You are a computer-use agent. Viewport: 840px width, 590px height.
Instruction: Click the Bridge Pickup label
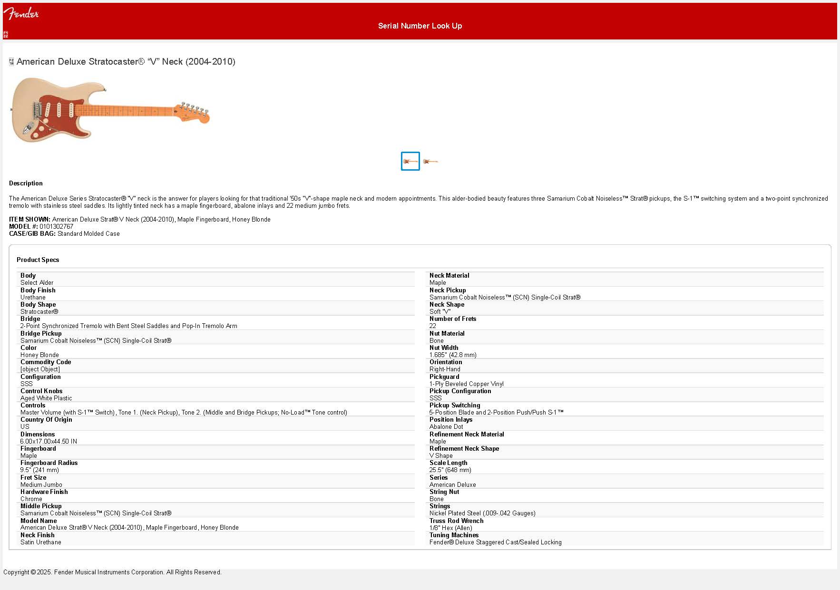tap(41, 333)
